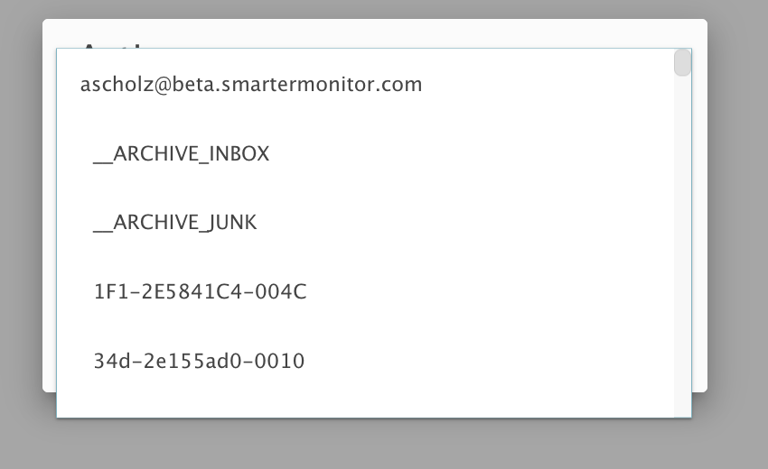This screenshot has height=469, width=768.
Task: Choose the __ARCHIVE_JUNK folder option
Action: point(175,223)
